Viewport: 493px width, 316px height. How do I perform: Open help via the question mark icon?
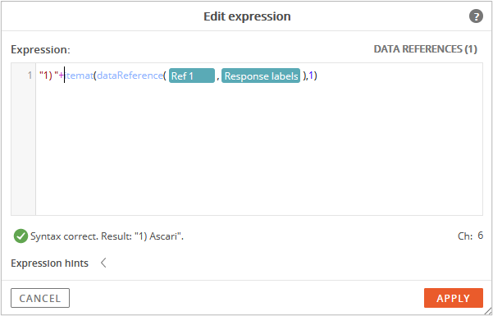[476, 16]
